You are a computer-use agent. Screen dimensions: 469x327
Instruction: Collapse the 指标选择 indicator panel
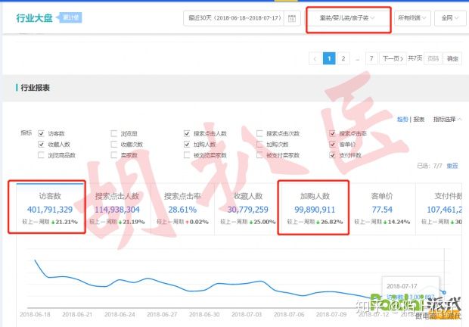447,120
